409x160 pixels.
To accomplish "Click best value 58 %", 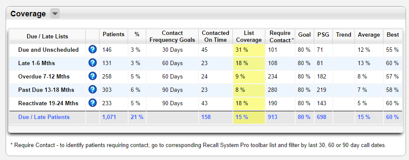I will point(392,90).
